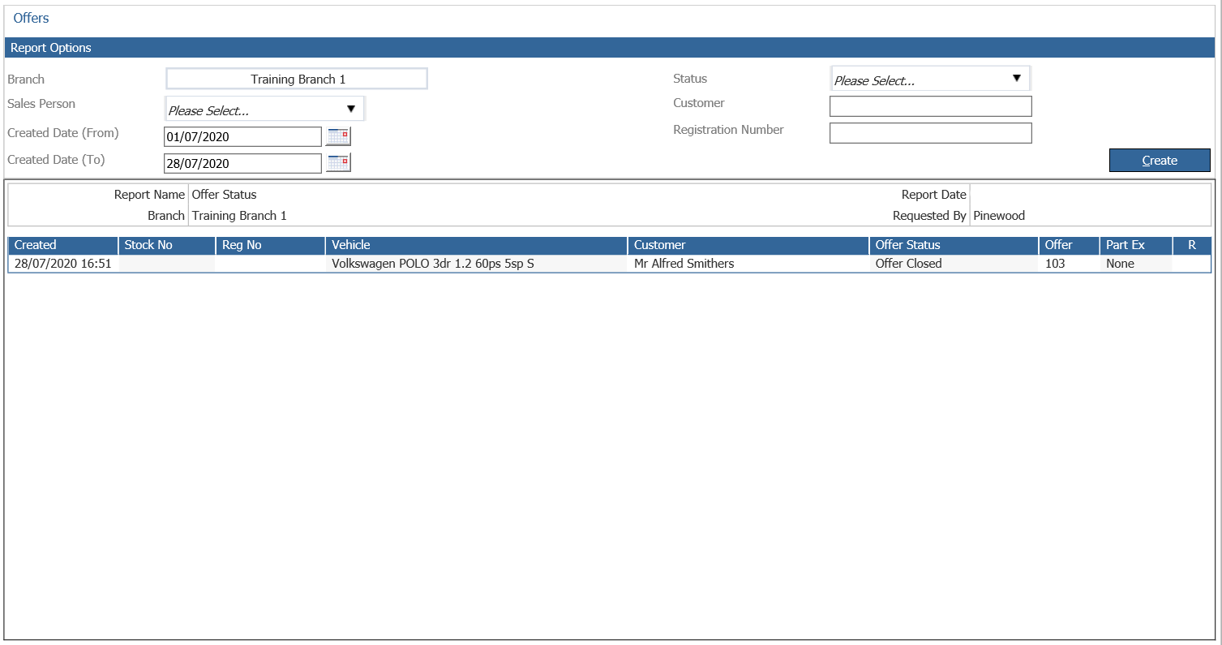
Task: Click the Create button
Action: tap(1160, 161)
